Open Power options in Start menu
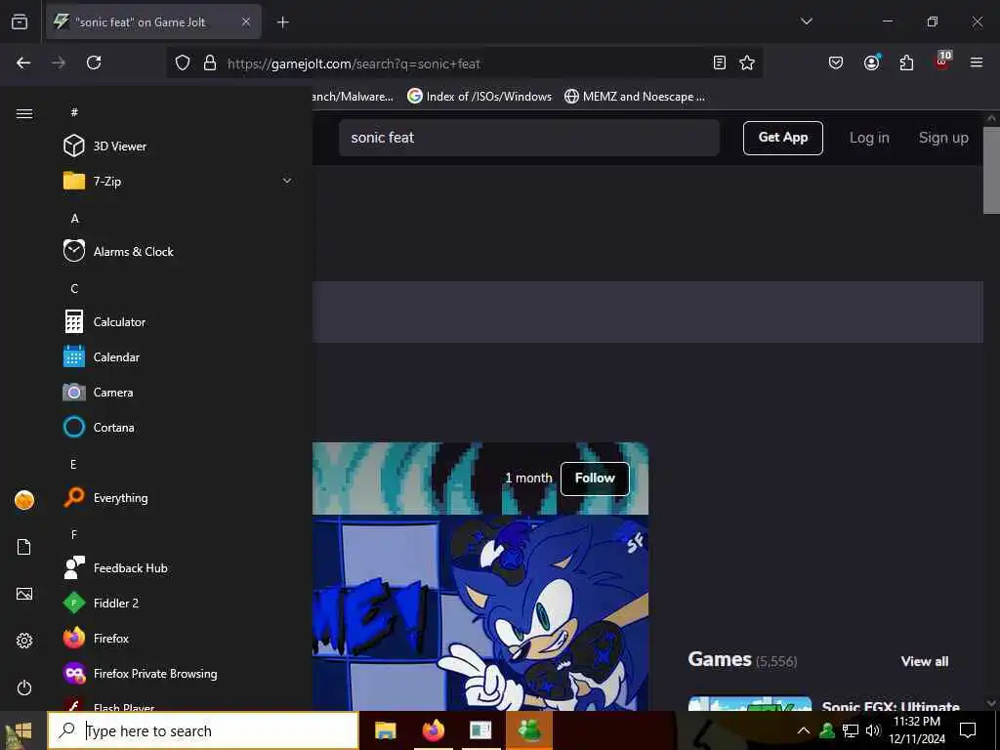This screenshot has width=1000, height=750. click(x=24, y=687)
